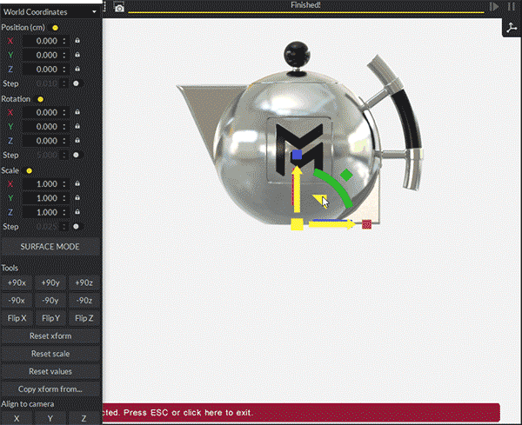The height and width of the screenshot is (425, 522).
Task: Click the red banner to exit mode
Action: pos(301,413)
